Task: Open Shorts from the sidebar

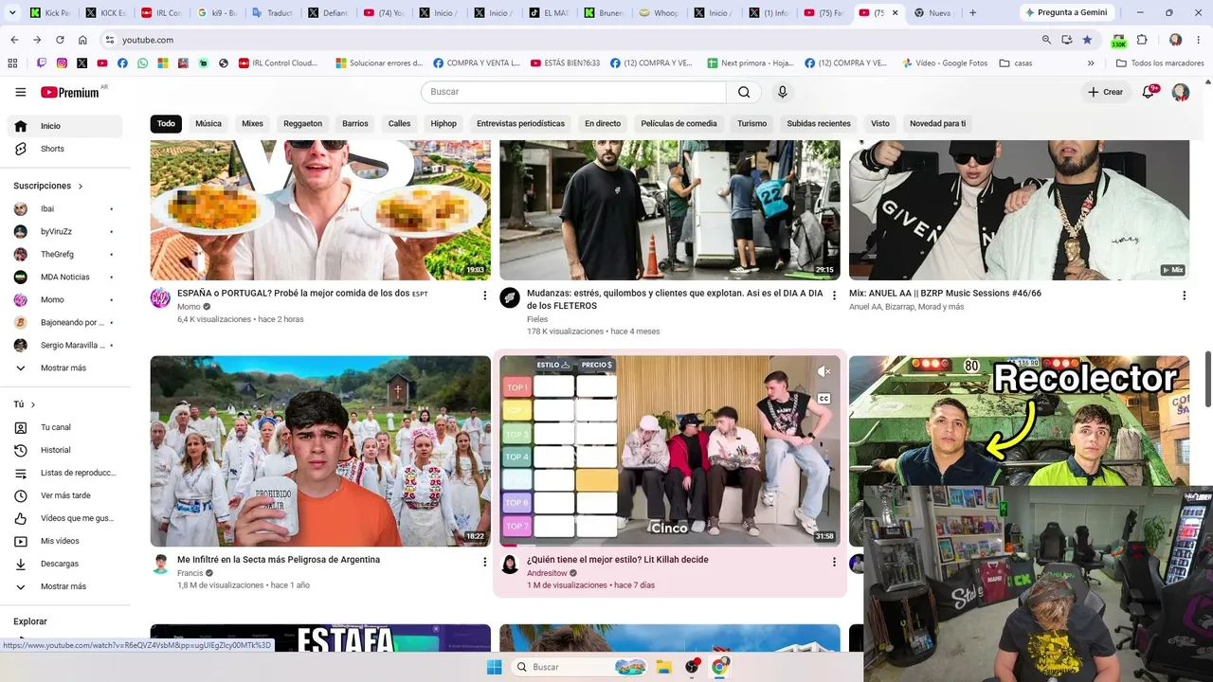Action: 64,149
